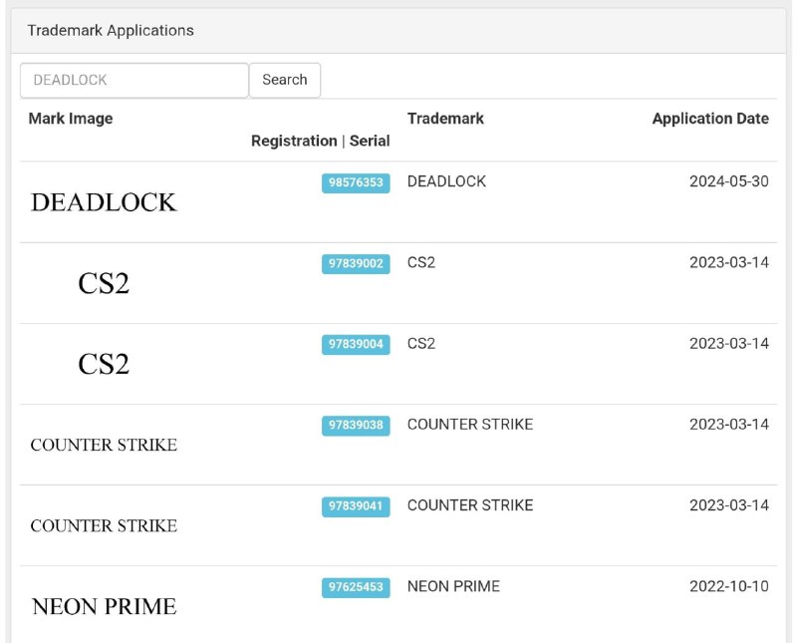Select the 2024-05-30 application date

(728, 181)
